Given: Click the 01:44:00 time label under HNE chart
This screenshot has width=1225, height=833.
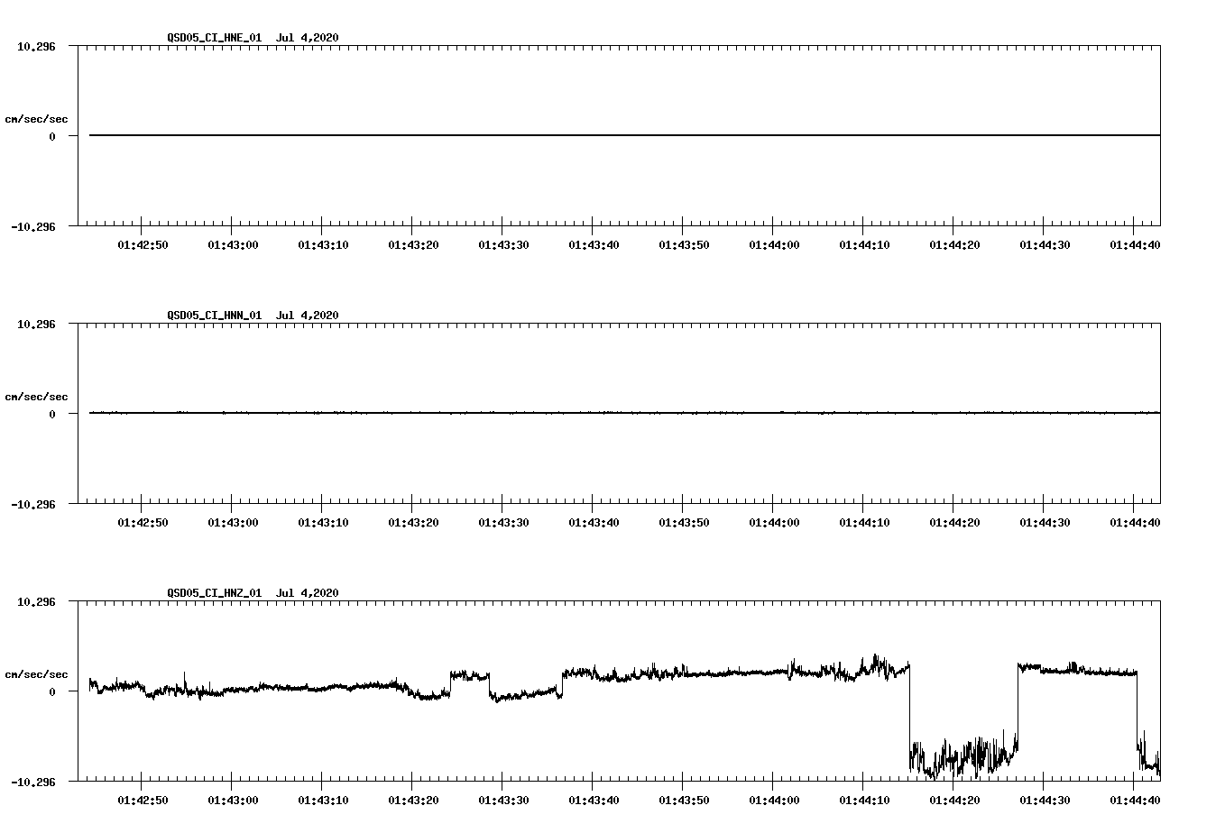Looking at the screenshot, I should 774,245.
